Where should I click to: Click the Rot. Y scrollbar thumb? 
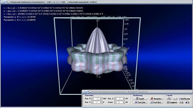point(97,102)
